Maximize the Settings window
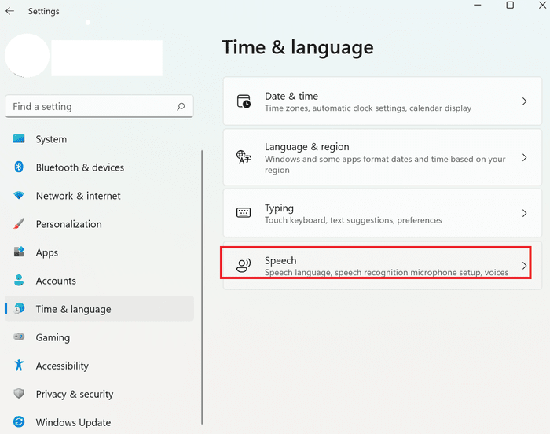This screenshot has height=434, width=550. (x=510, y=5)
